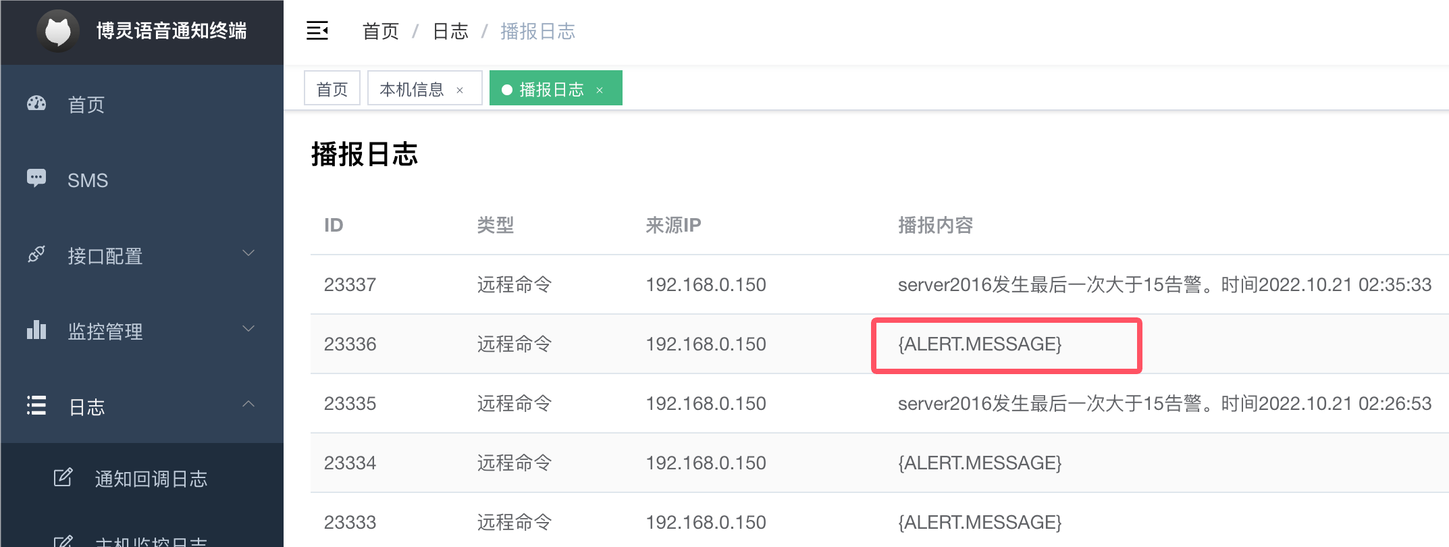The width and height of the screenshot is (1449, 547).
Task: Click the 类型 column header
Action: pyautogui.click(x=496, y=225)
